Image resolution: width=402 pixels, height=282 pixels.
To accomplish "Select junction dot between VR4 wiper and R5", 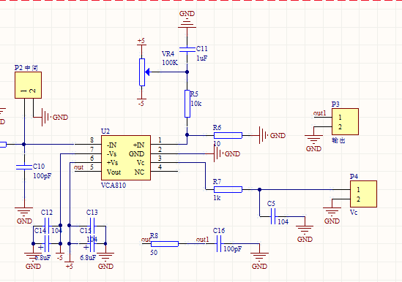I will tap(187, 72).
